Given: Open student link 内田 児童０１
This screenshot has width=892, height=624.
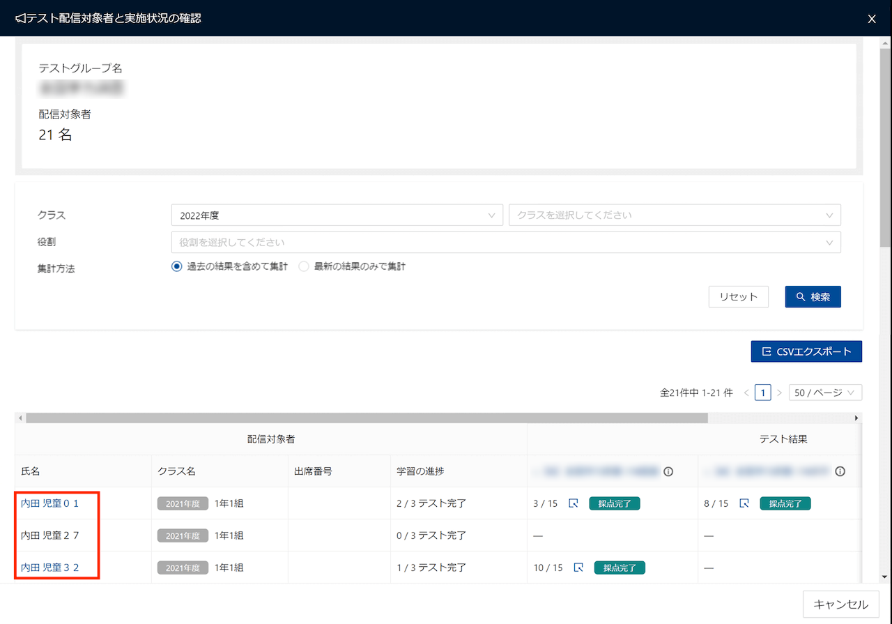Looking at the screenshot, I should 50,503.
